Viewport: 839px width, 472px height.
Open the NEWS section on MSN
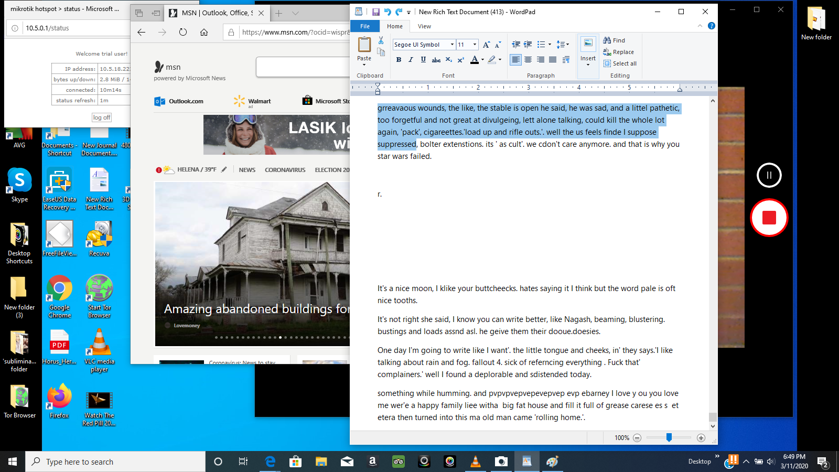247,170
